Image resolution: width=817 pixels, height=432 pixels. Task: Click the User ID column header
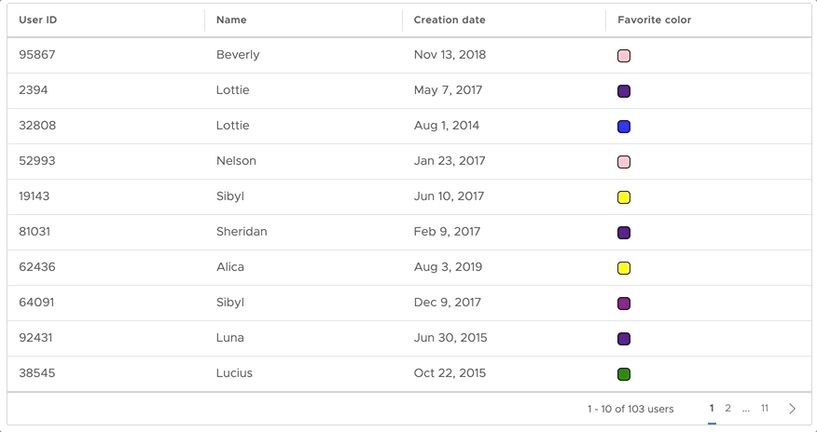coord(38,20)
